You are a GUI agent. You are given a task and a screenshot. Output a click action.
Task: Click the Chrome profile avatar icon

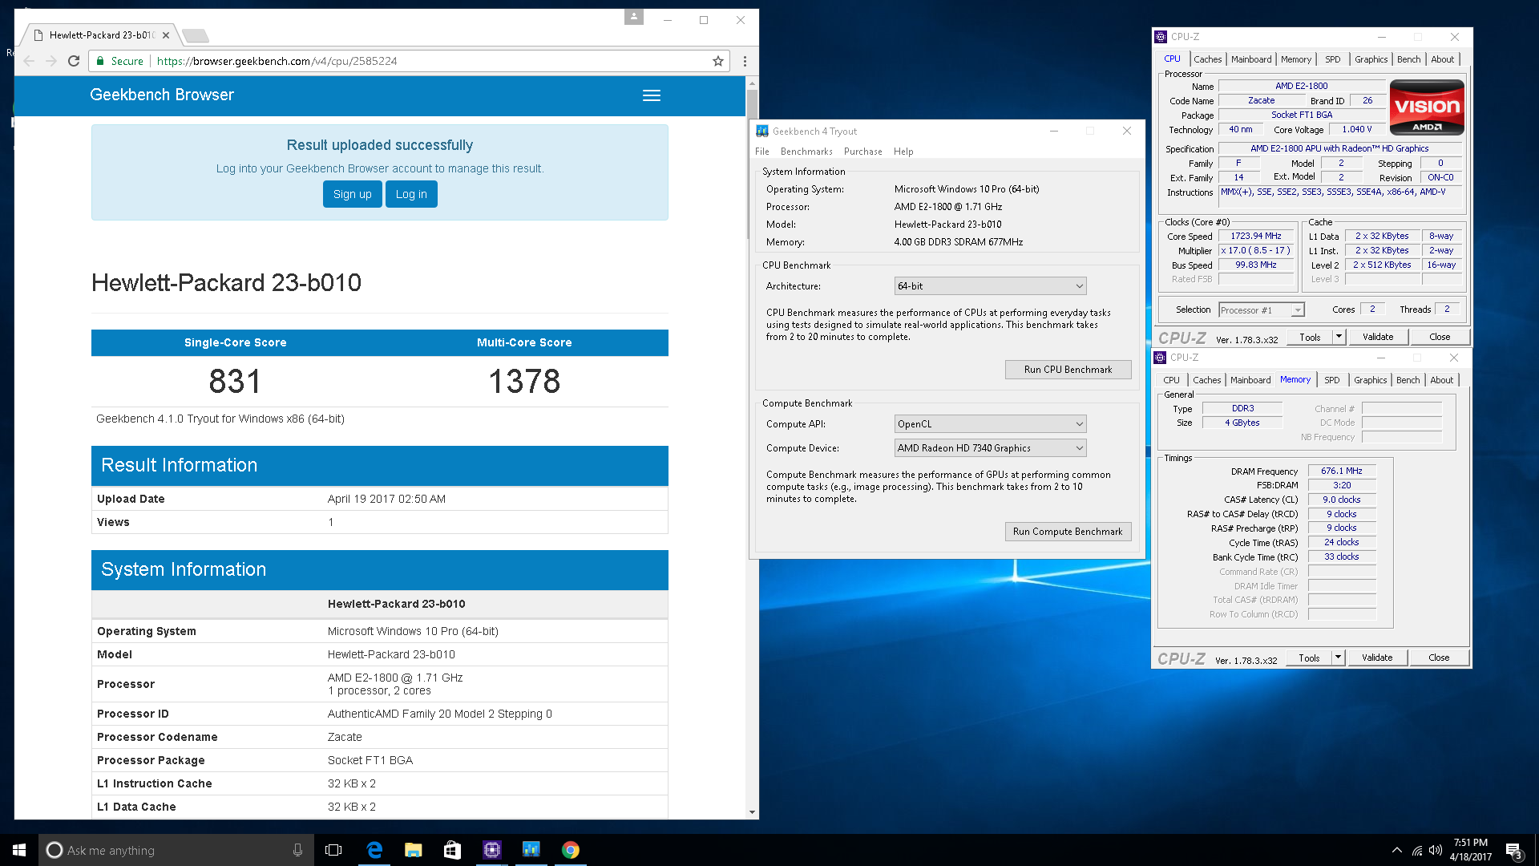click(x=634, y=17)
